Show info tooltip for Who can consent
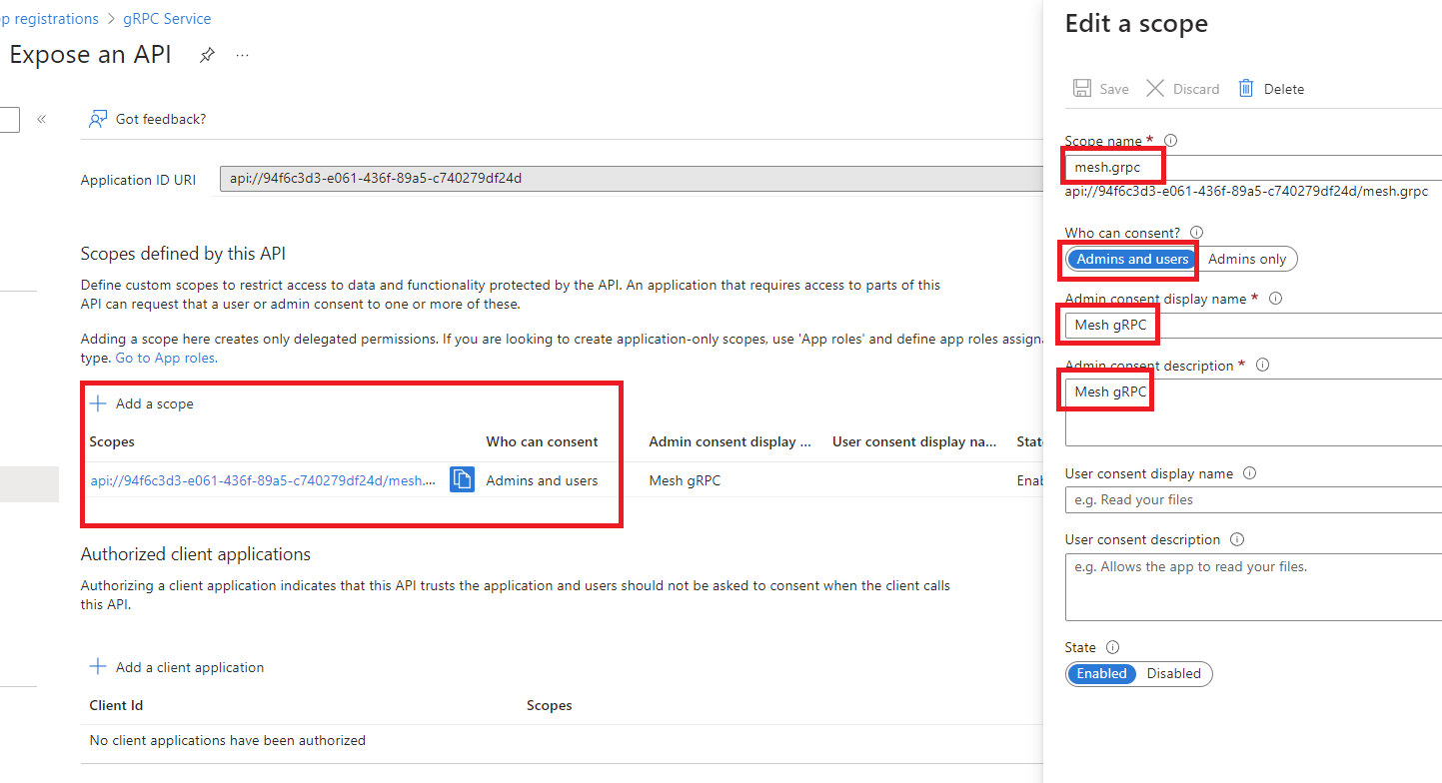Screen dimensions: 1442x783 point(1197,233)
